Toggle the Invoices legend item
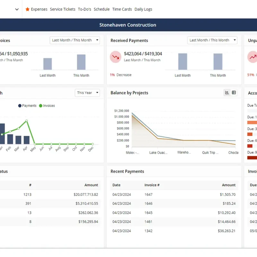Image resolution: width=257 pixels, height=257 pixels. [47, 106]
